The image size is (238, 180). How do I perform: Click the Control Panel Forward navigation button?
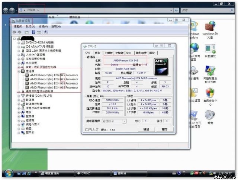[12, 10]
